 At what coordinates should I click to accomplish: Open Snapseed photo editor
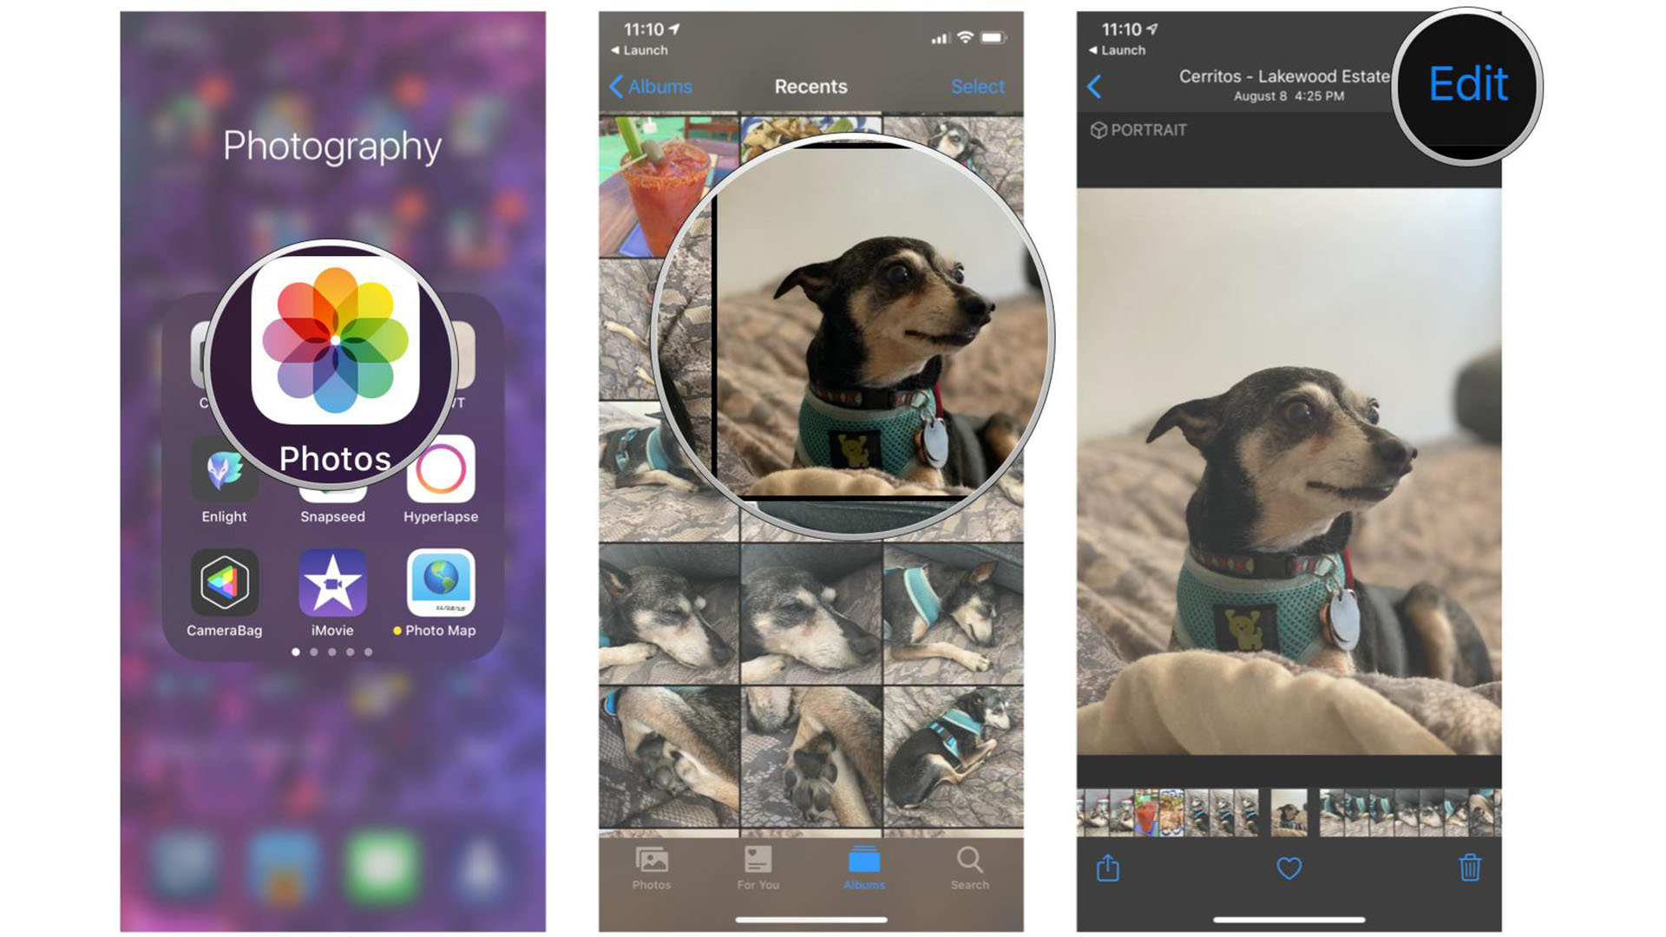tap(331, 481)
